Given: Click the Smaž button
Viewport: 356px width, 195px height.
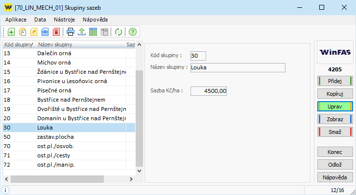Looking at the screenshot, I should click(335, 132).
